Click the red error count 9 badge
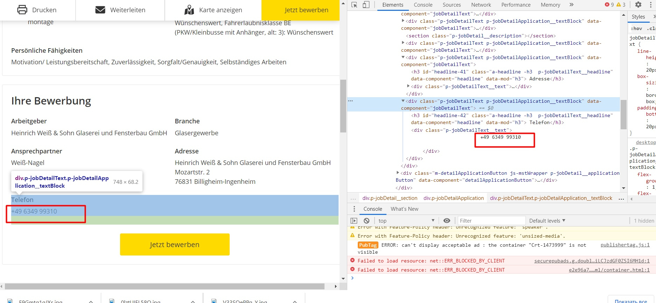The image size is (656, 303). [609, 5]
